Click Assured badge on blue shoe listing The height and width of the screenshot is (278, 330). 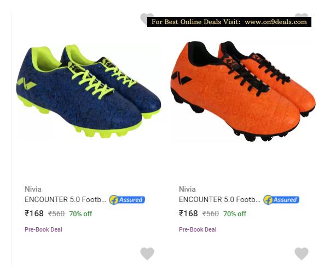coord(127,200)
